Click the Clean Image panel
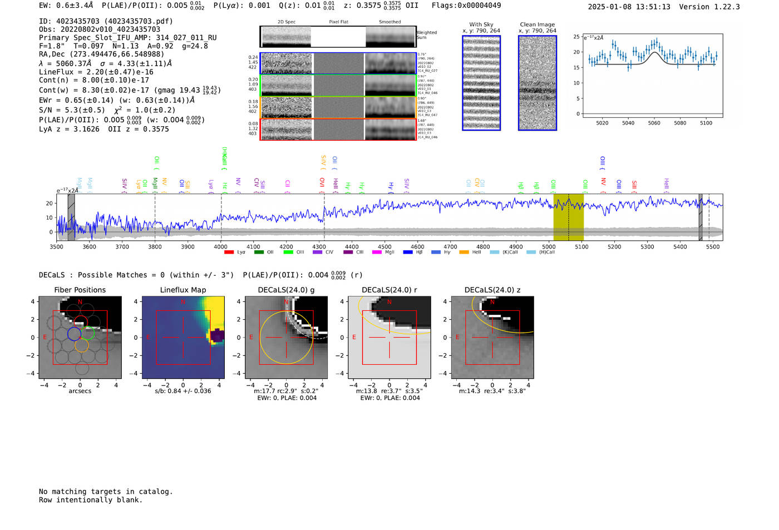Viewport: 779px width, 530px height. point(538,83)
